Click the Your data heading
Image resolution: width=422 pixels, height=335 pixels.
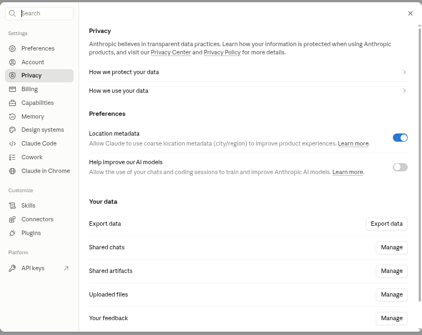coord(103,202)
